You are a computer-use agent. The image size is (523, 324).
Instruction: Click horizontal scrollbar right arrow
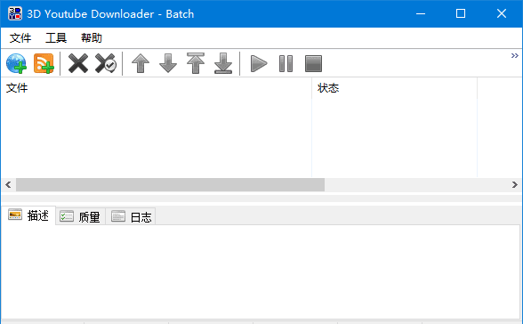515,185
